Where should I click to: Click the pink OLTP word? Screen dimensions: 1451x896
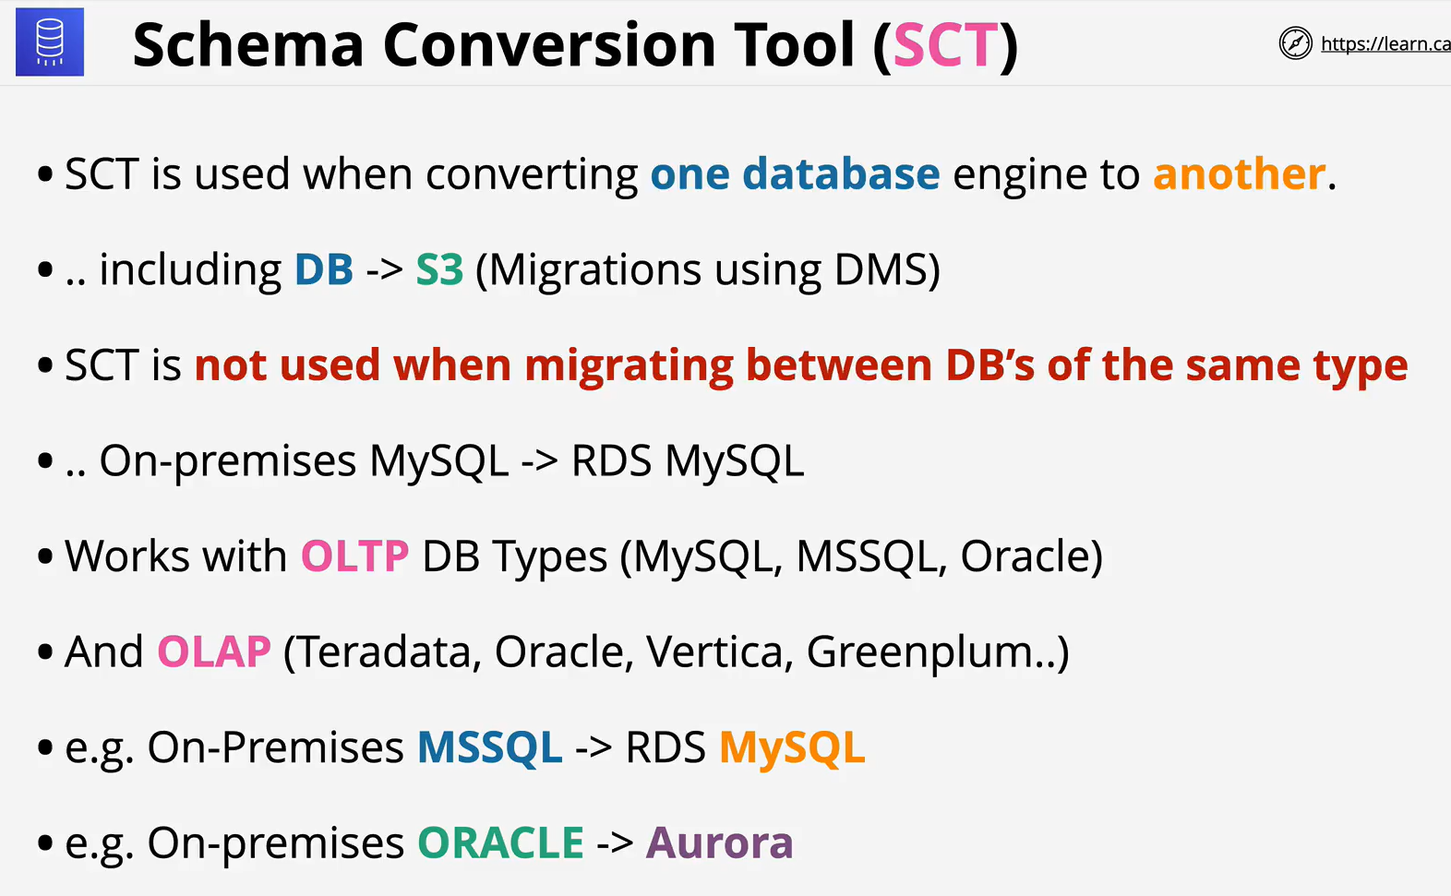point(354,556)
